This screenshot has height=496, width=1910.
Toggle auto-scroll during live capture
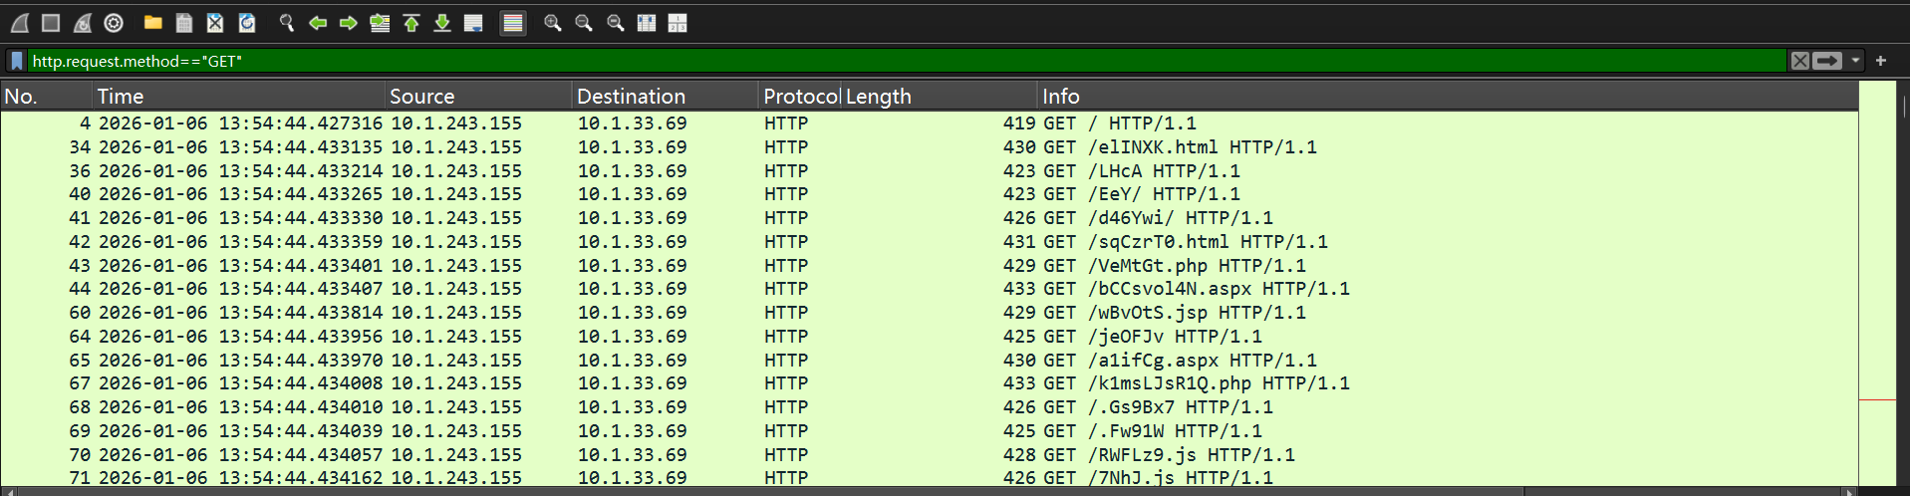click(474, 23)
